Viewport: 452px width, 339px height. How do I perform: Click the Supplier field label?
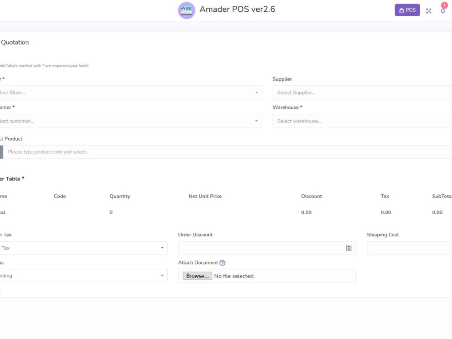(282, 79)
